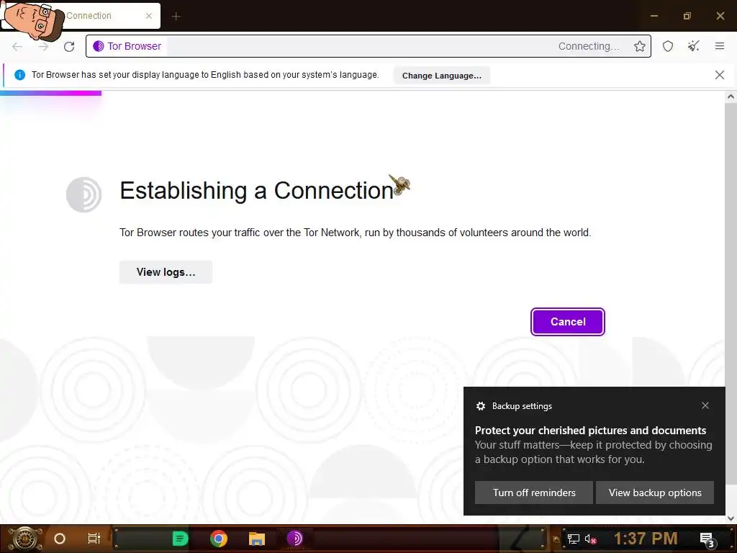Click the Tor onion logo beside the heading
Viewport: 737px width, 553px height.
(83, 194)
